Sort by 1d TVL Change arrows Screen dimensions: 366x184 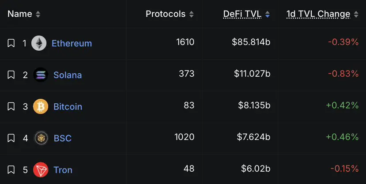[x=356, y=15]
